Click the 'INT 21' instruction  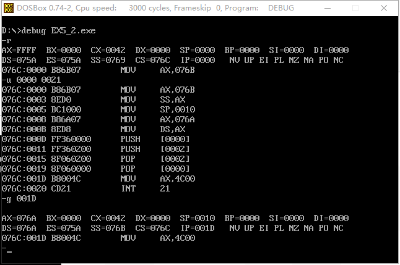click(146, 188)
